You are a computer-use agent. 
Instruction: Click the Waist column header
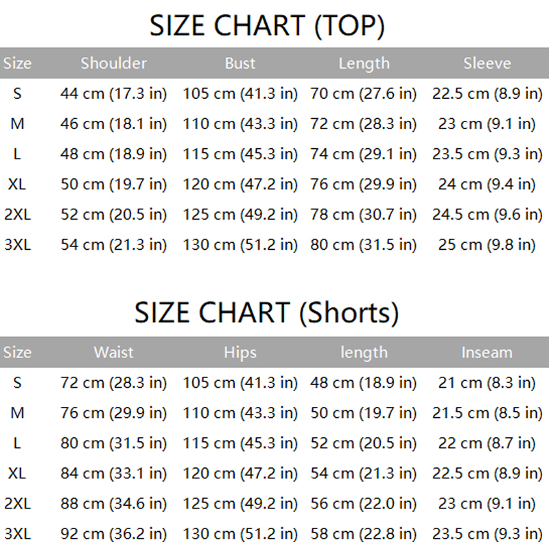click(114, 353)
